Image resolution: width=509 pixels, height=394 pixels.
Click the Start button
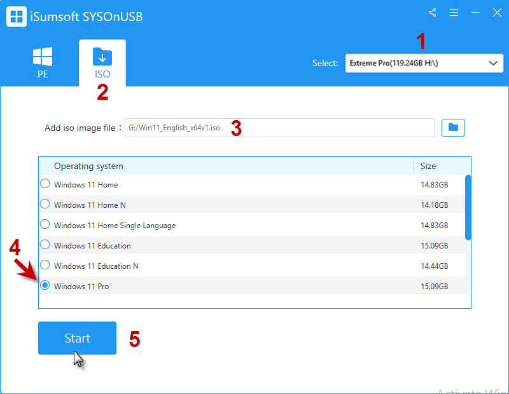77,338
